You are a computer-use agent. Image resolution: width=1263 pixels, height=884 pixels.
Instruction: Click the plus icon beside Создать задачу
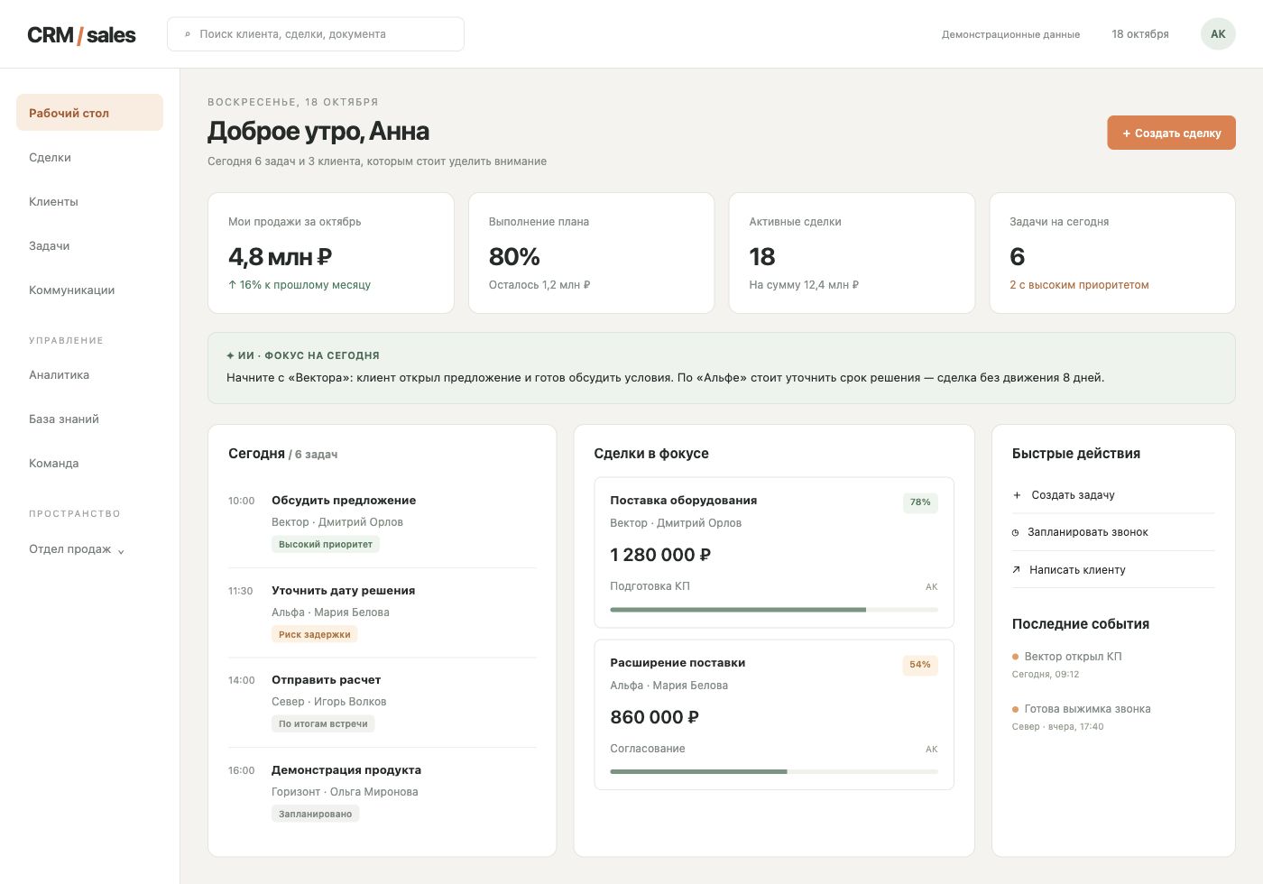point(1017,495)
